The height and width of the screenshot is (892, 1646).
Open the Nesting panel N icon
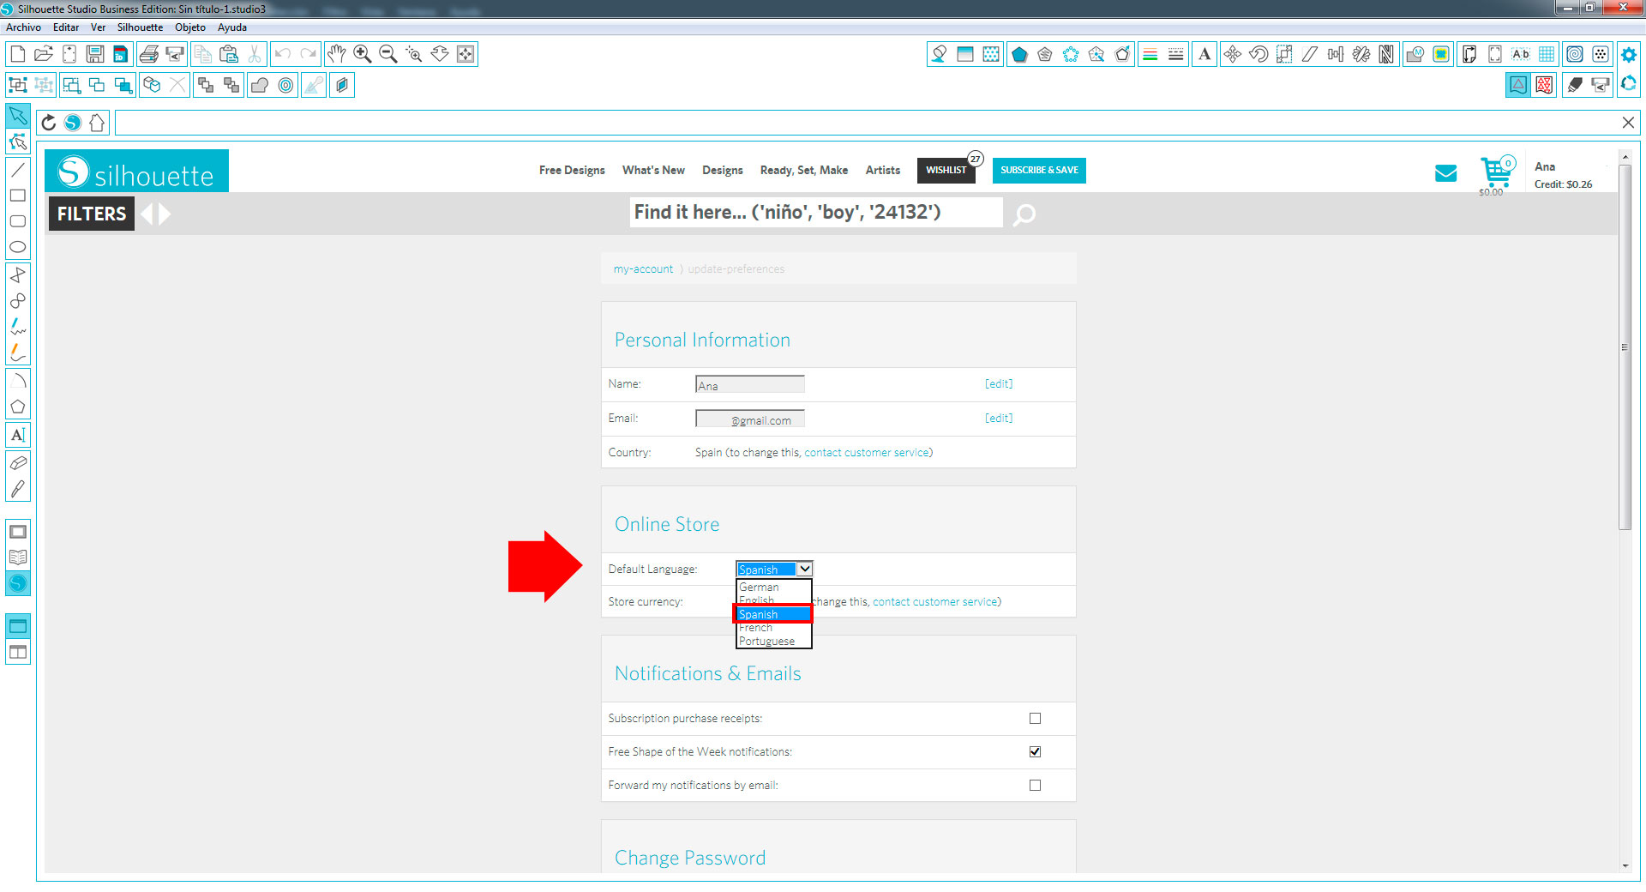1386,54
